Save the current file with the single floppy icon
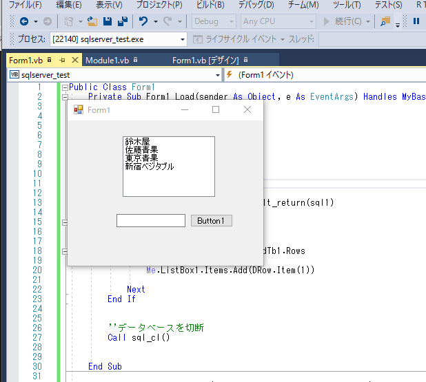 click(x=107, y=21)
